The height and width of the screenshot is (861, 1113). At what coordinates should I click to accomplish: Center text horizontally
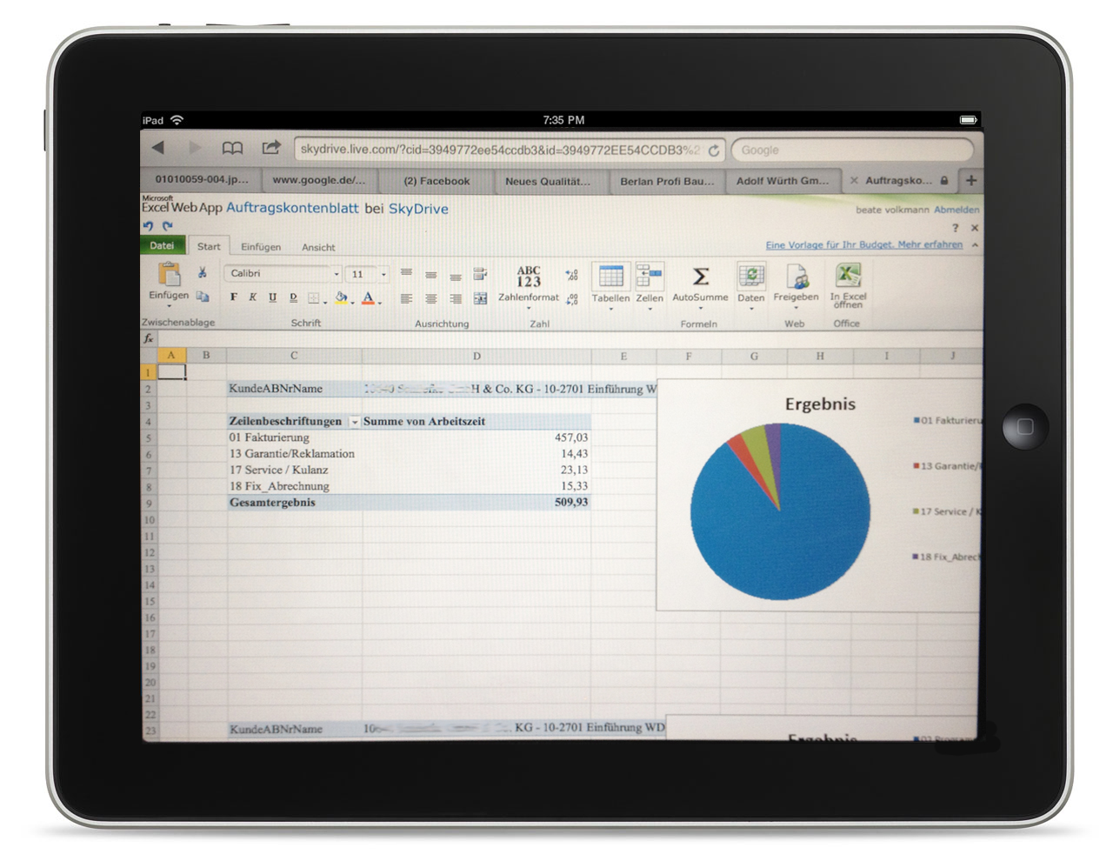430,298
